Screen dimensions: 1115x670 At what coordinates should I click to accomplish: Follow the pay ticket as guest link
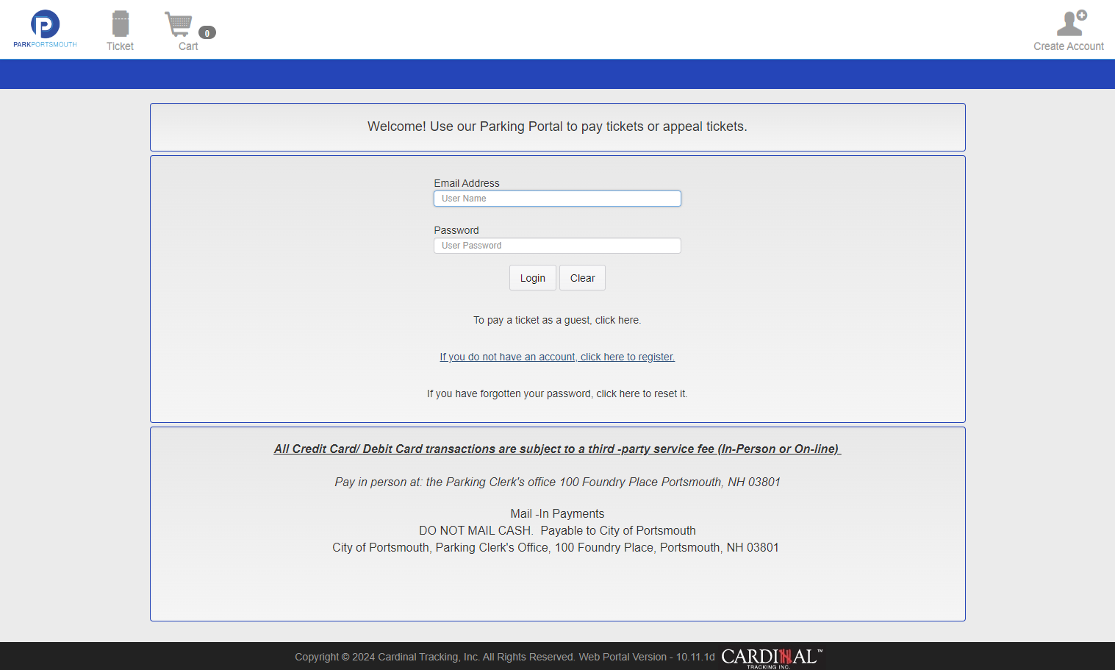click(x=557, y=320)
